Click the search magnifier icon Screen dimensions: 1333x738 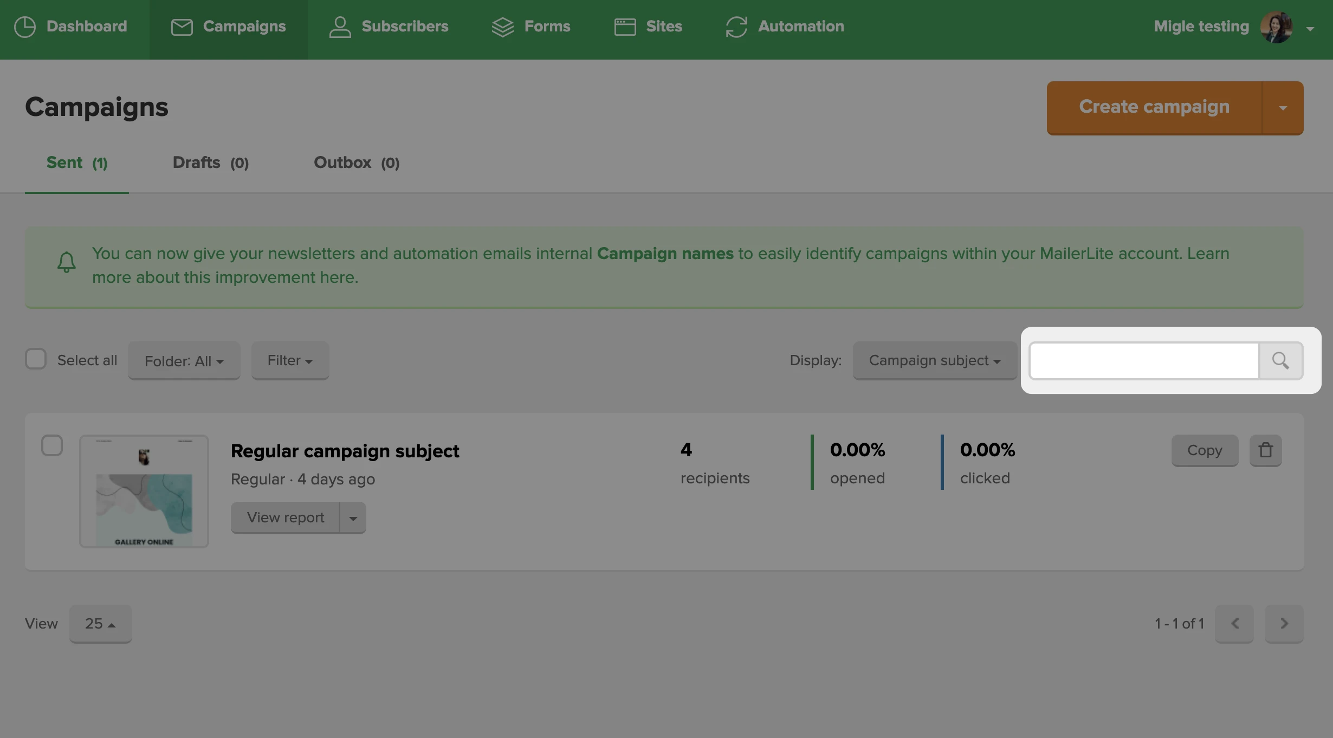1280,361
